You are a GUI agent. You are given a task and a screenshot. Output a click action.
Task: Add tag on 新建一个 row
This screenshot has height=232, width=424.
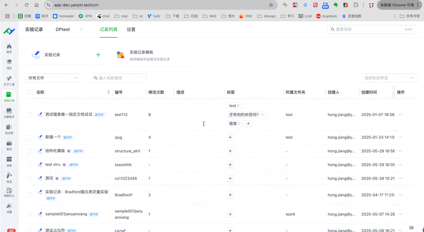click(230, 137)
